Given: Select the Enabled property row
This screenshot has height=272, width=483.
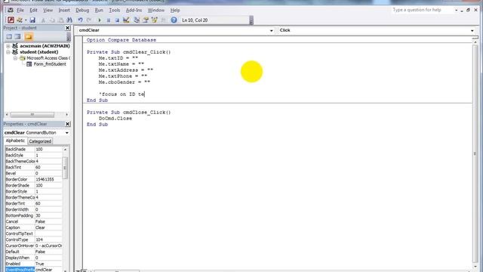Looking at the screenshot, I should click(x=33, y=264).
